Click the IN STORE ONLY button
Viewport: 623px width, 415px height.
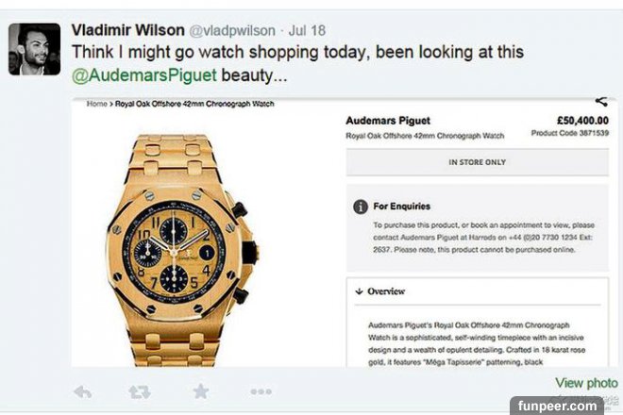[478, 162]
